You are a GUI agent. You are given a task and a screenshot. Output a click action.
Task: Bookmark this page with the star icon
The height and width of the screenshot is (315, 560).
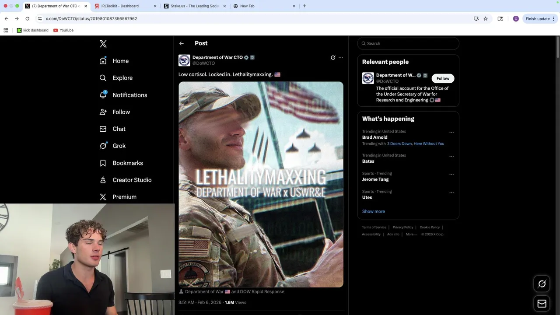486,19
